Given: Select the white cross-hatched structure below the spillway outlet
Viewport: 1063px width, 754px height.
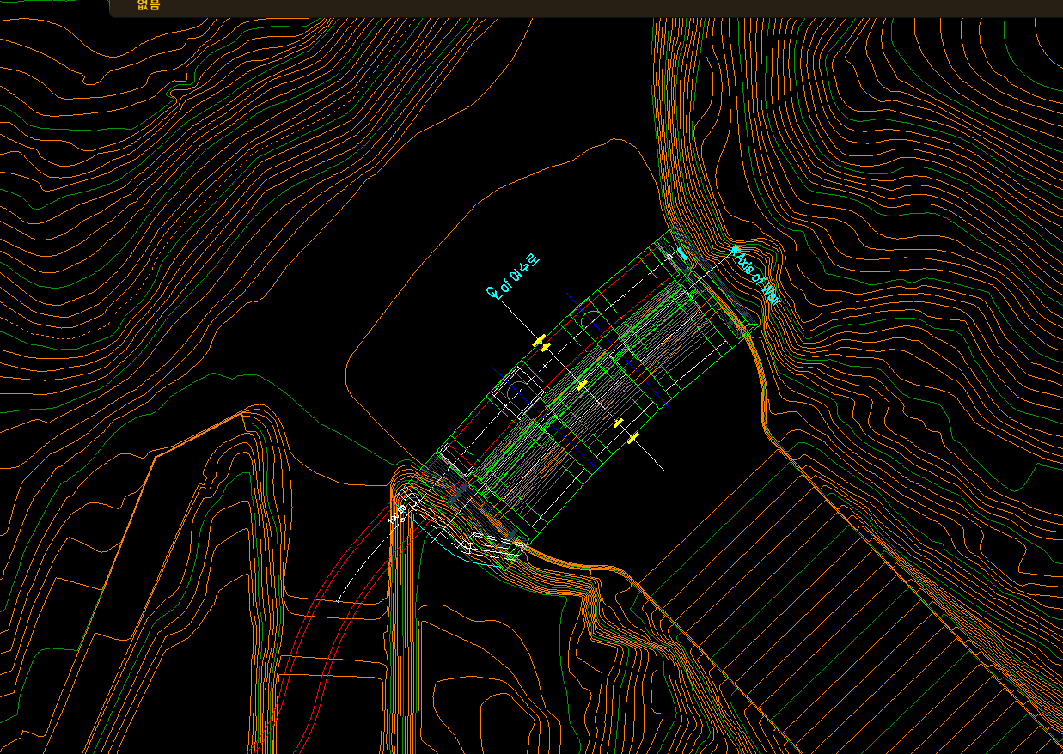Looking at the screenshot, I should (x=494, y=544).
